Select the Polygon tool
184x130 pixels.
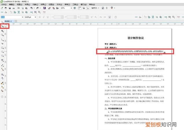pos(2,55)
